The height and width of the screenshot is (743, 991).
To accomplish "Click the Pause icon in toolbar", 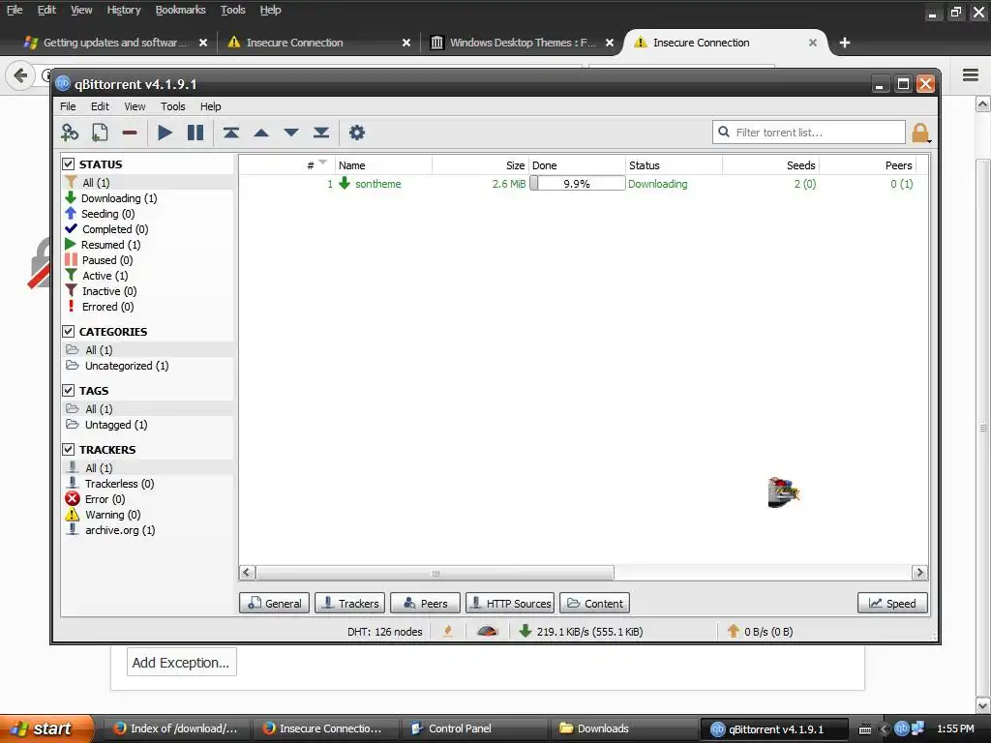I will click(195, 133).
